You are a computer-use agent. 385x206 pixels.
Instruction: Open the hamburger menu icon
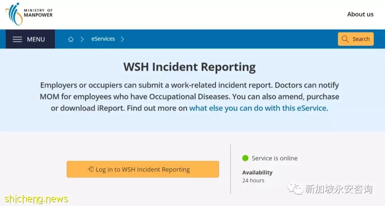[x=17, y=39]
